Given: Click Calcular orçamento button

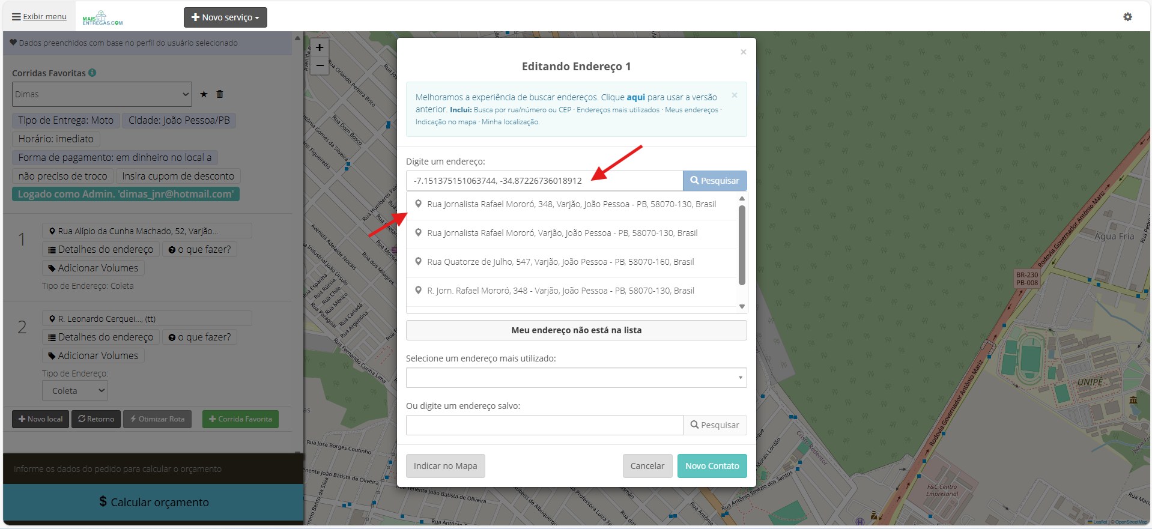Looking at the screenshot, I should [154, 502].
